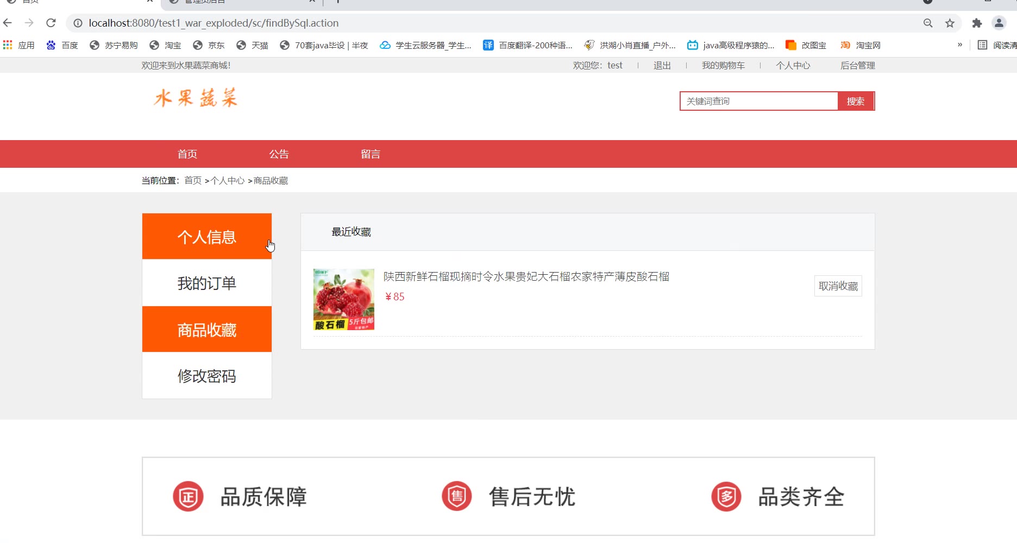Screen dimensions: 1017x543
Task: Click the ¥85 price text
Action: tap(395, 296)
